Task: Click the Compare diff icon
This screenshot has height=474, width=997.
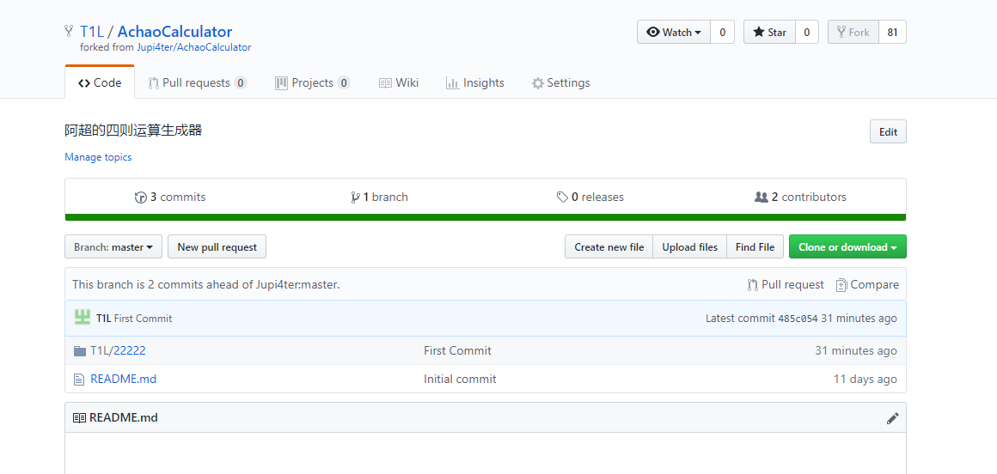Action: (x=841, y=285)
